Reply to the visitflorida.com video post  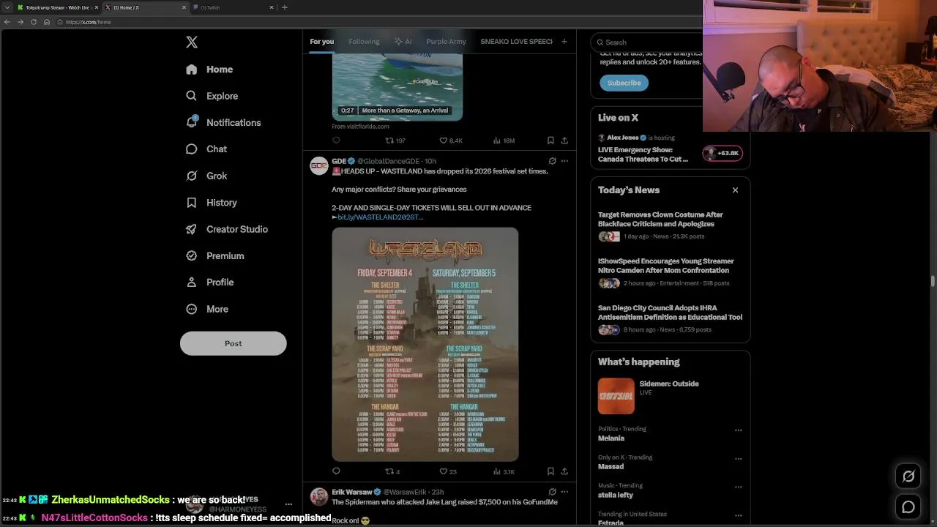pyautogui.click(x=336, y=141)
